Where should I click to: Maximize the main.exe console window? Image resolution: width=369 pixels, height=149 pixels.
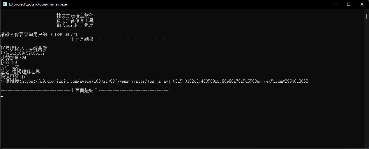[x=349, y=4]
